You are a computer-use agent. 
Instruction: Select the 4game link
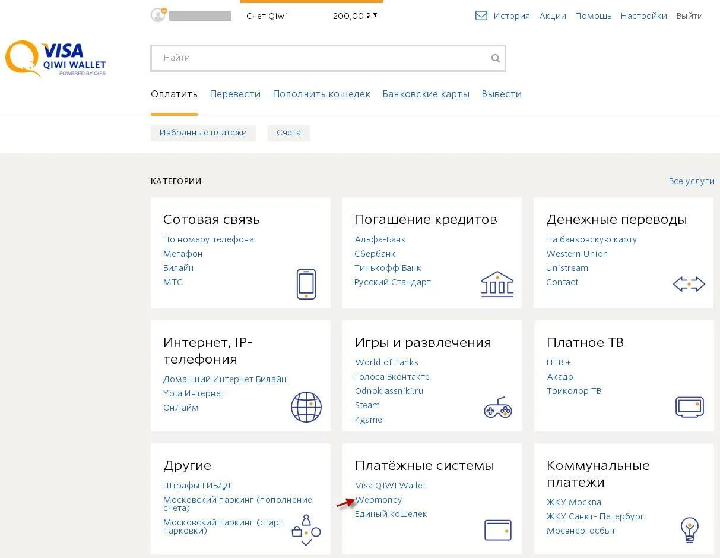pos(369,420)
